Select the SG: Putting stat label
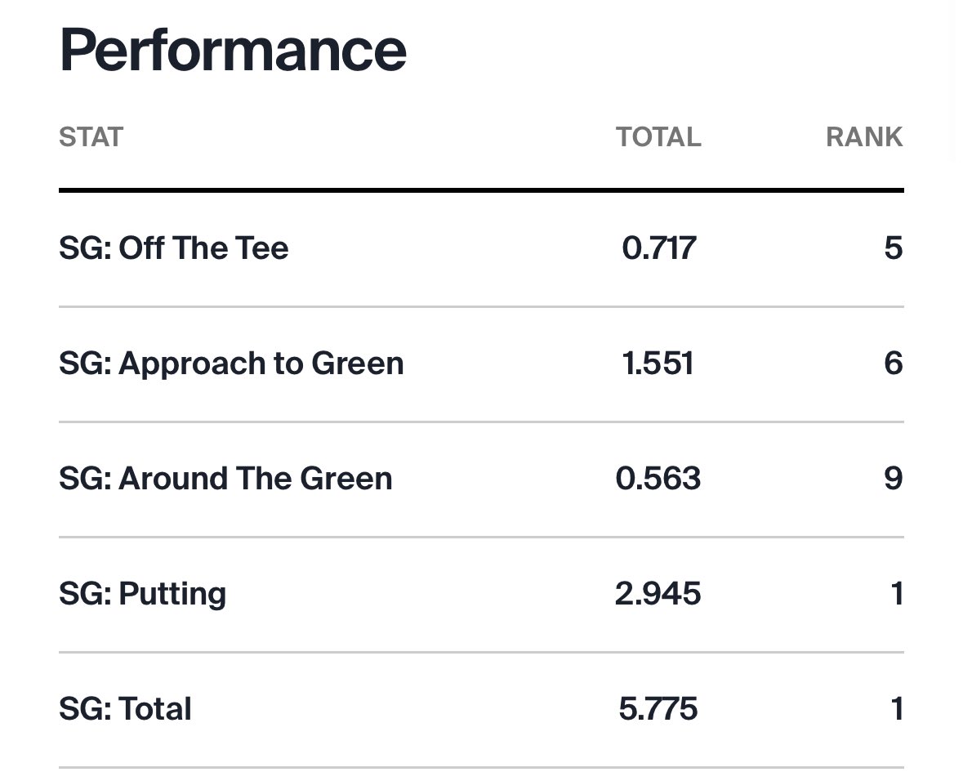 click(x=142, y=594)
